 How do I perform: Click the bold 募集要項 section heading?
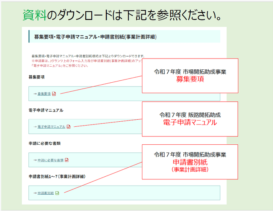point(37,77)
